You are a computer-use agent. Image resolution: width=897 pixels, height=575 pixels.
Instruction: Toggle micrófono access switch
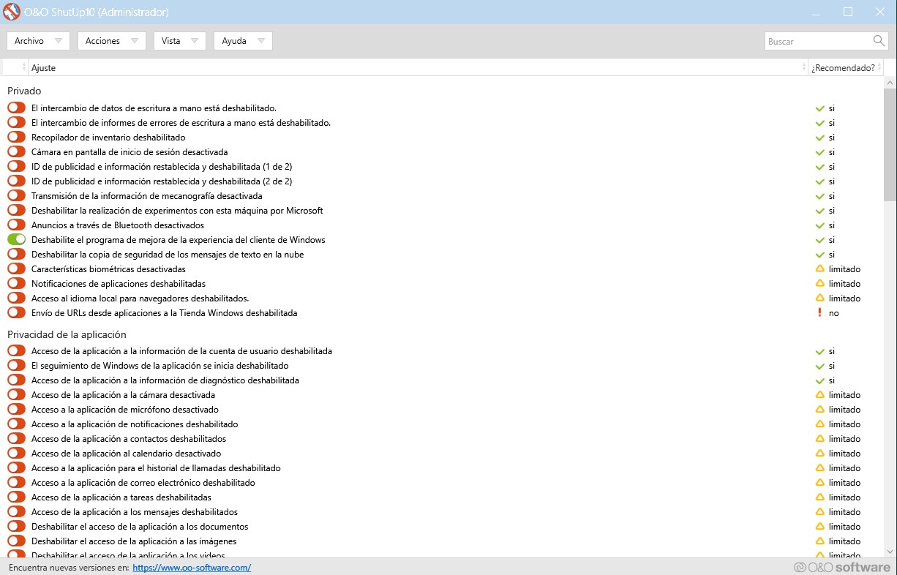point(16,409)
